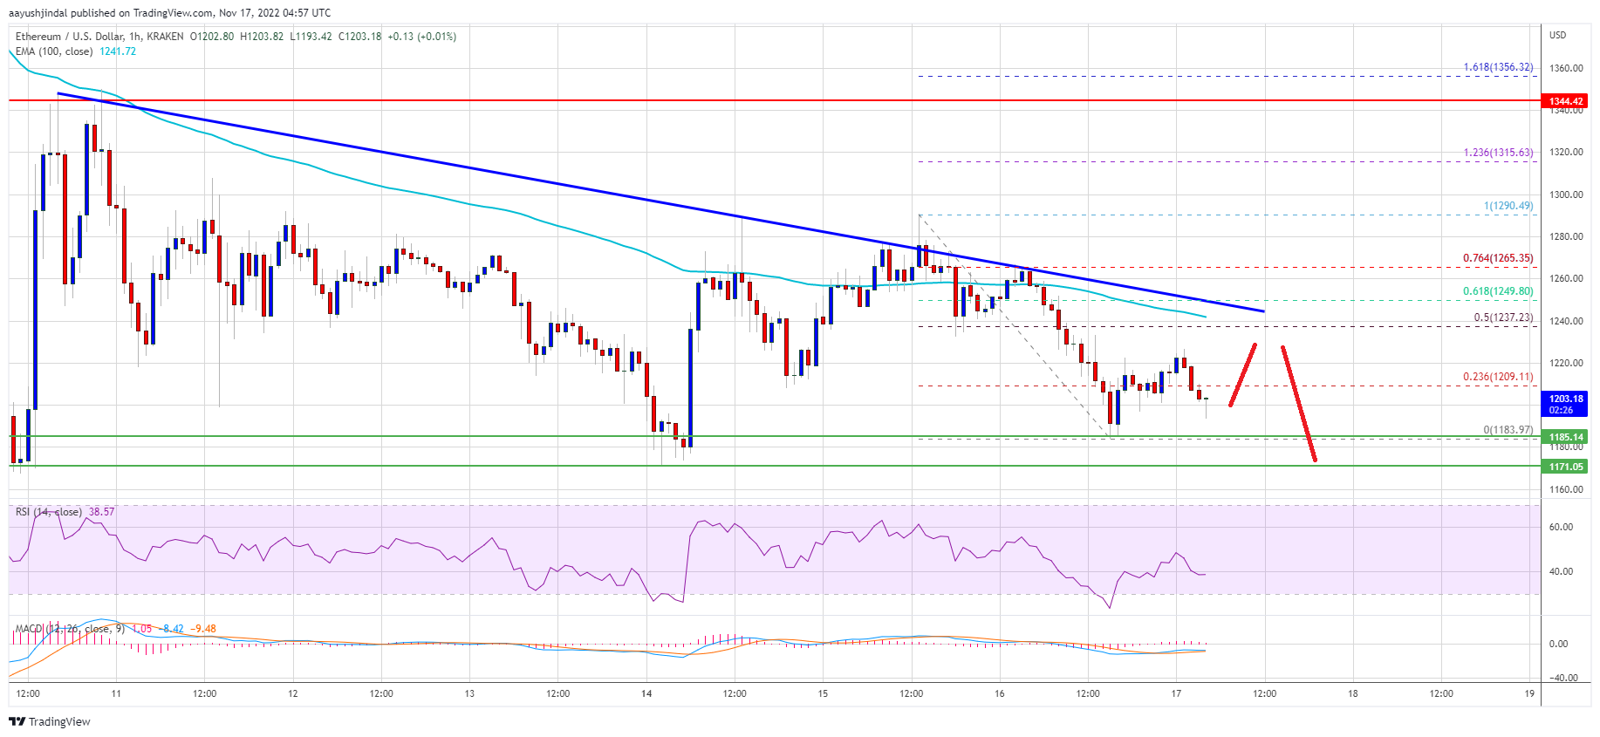The width and height of the screenshot is (1600, 737).
Task: Click the RSI 60.00 axis tick
Action: tap(1562, 527)
